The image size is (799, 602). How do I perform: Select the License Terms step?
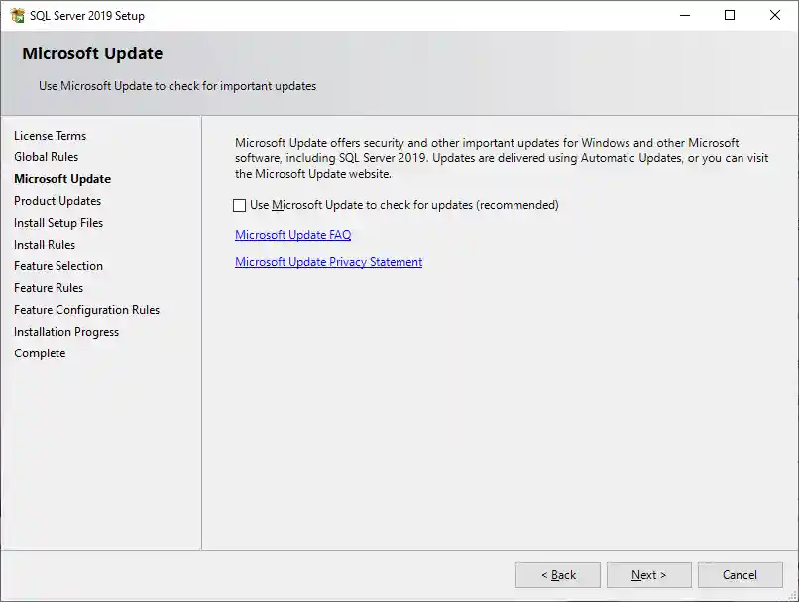click(x=51, y=135)
